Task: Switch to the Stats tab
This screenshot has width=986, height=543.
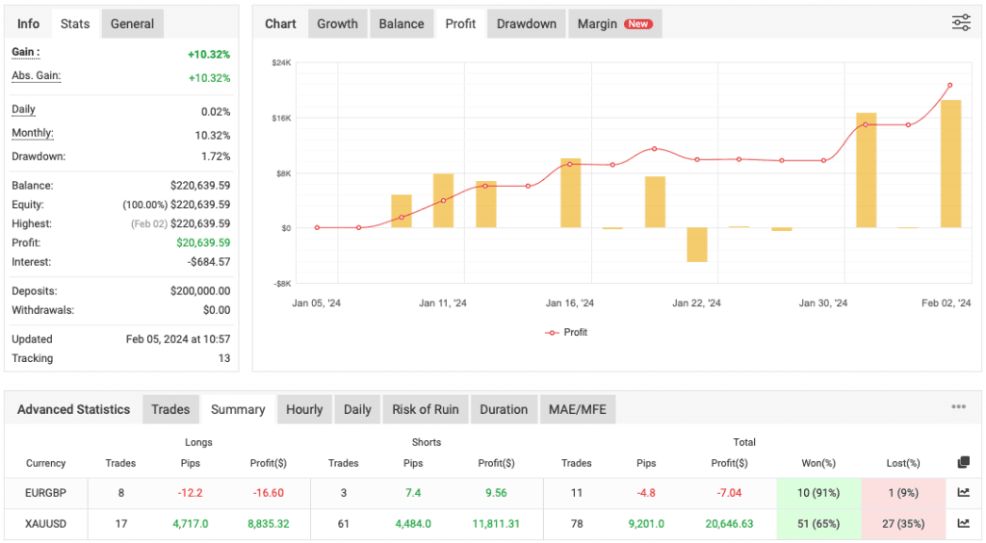Action: [x=74, y=23]
